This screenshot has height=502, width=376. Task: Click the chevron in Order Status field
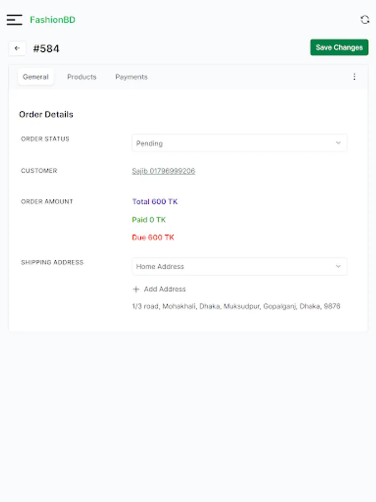(x=338, y=143)
